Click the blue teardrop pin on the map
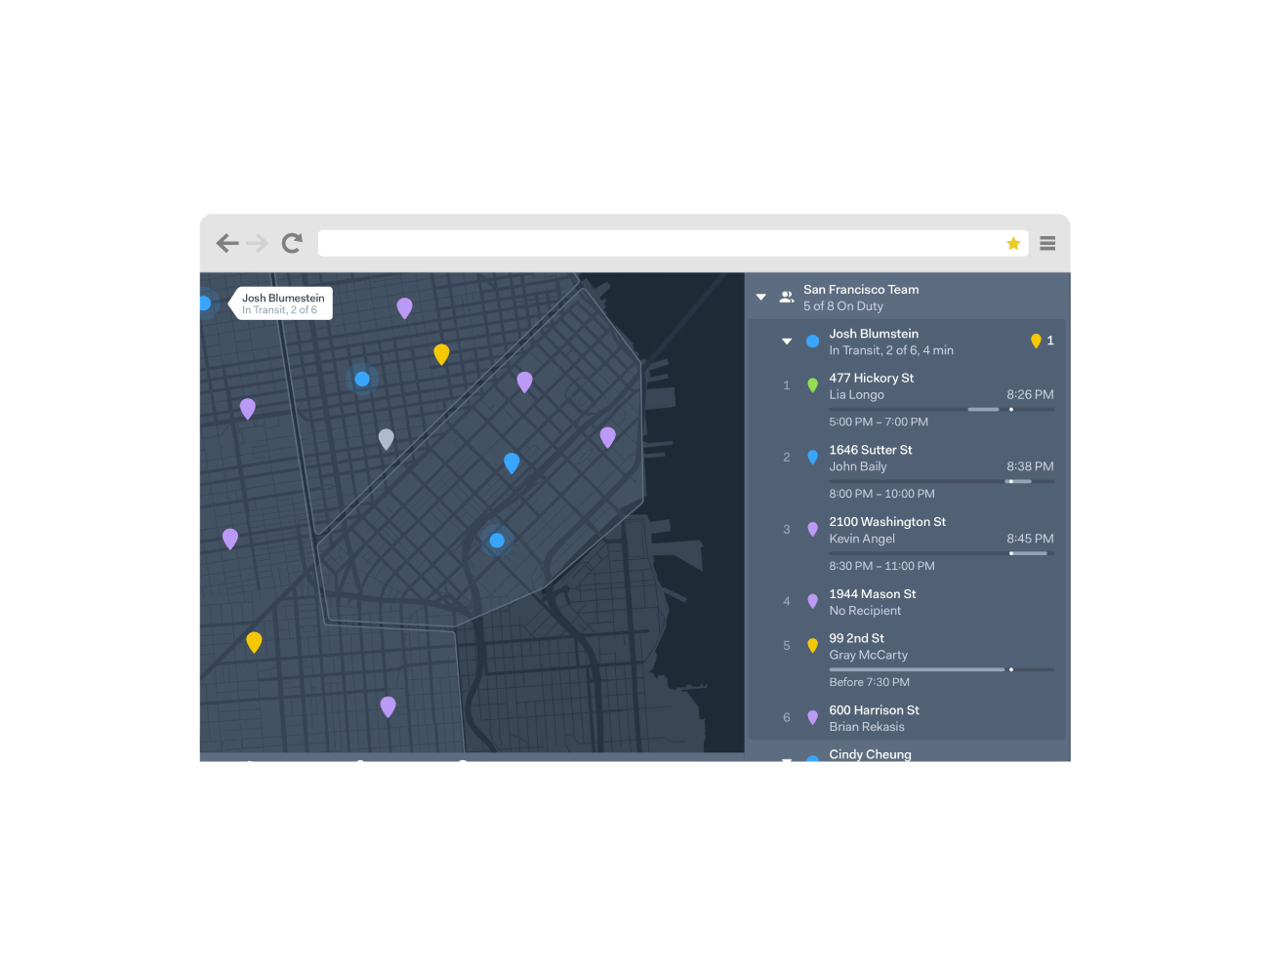 click(512, 463)
